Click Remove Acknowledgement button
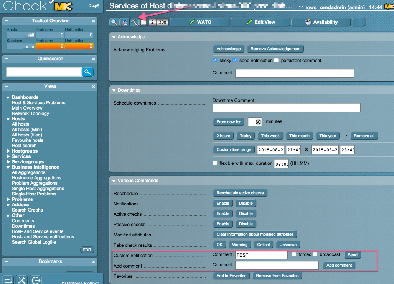394x284 pixels. coord(275,49)
